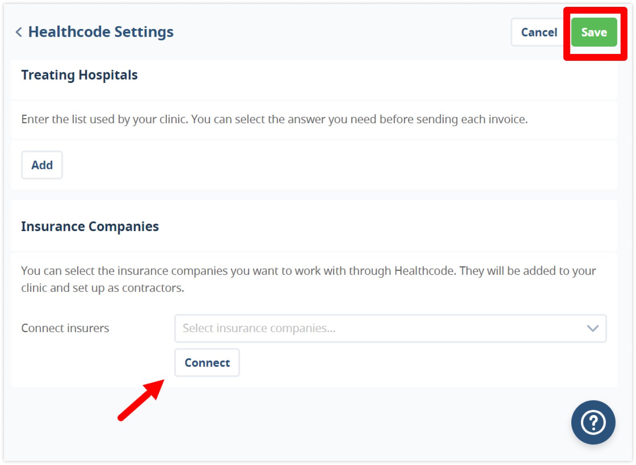636x465 pixels.
Task: Click the 'clinic and set up as contractors' line
Action: coord(103,288)
